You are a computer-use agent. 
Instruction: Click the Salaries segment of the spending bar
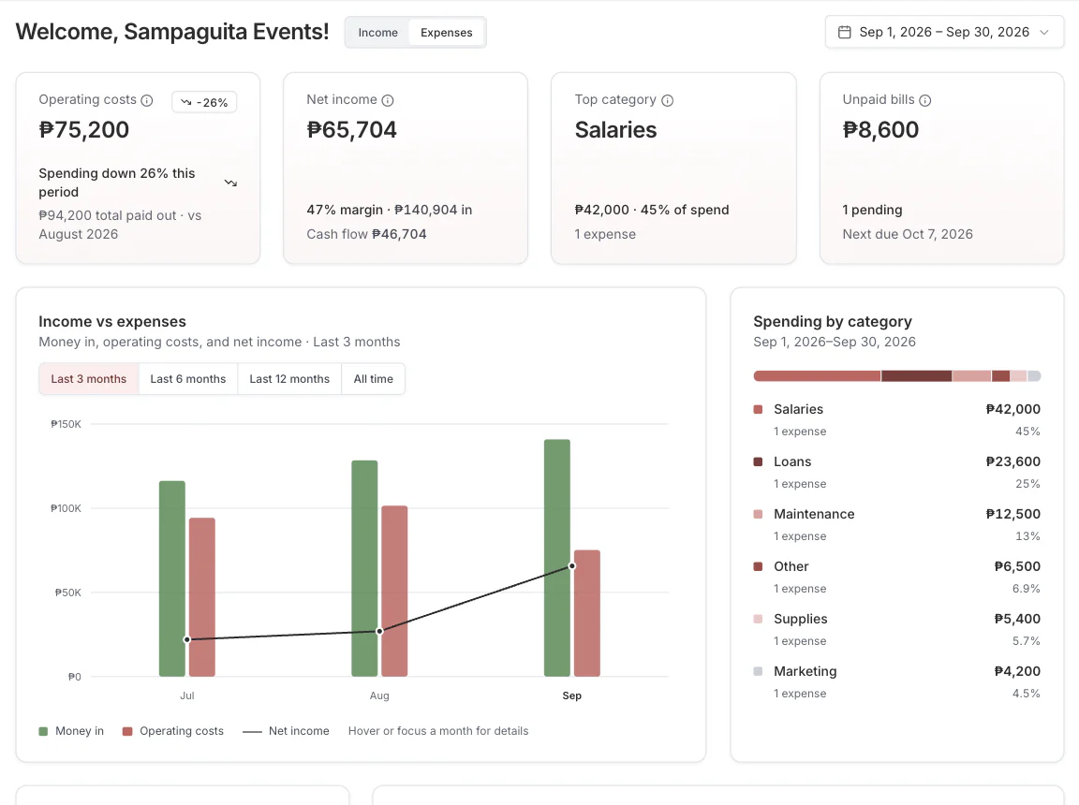(x=817, y=376)
